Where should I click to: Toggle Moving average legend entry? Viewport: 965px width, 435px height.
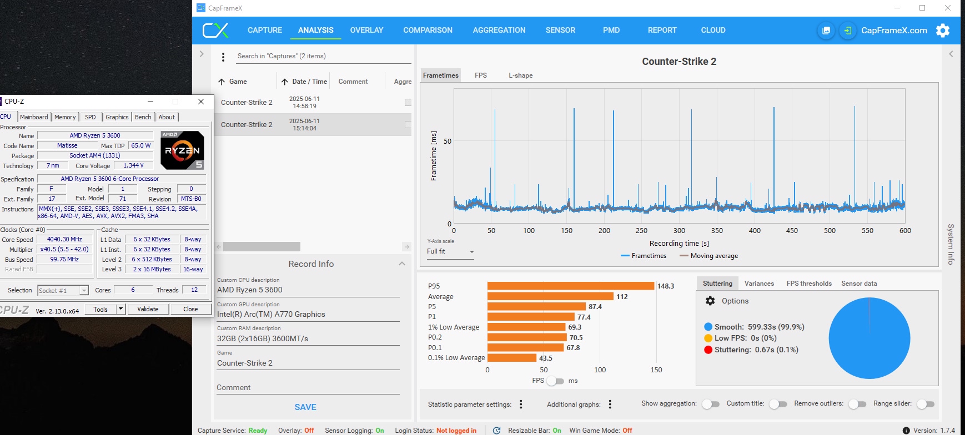[x=709, y=256]
